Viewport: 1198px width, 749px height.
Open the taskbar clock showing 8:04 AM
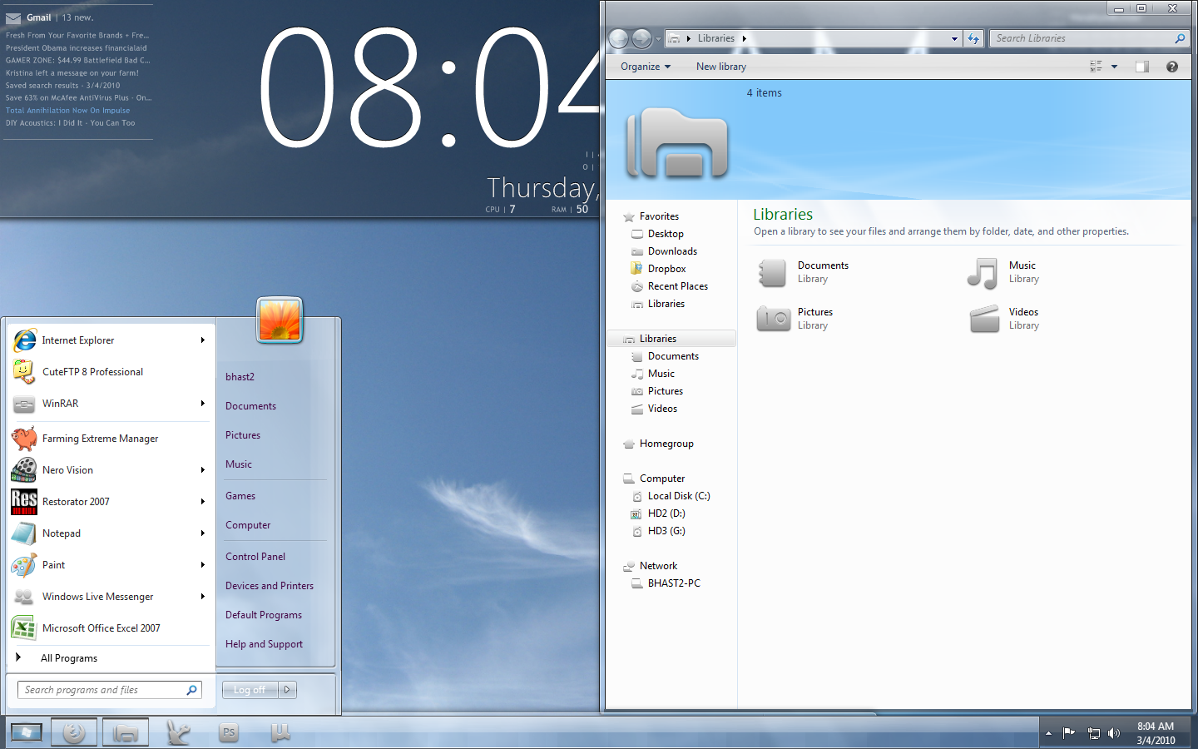tap(1156, 733)
